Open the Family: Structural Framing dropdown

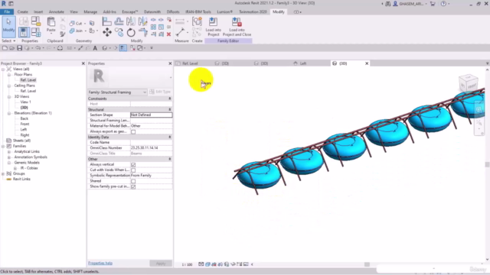click(117, 92)
